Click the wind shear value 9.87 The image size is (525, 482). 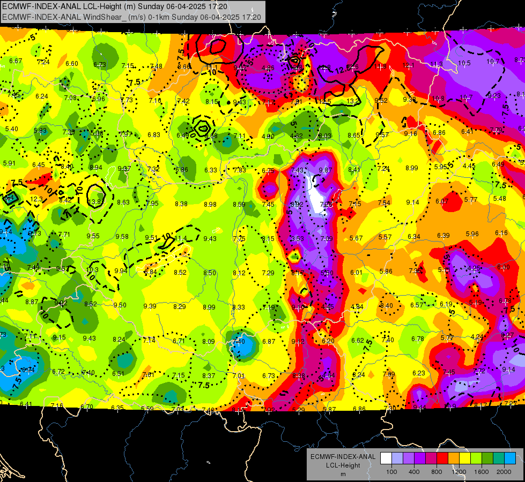pos(325,170)
